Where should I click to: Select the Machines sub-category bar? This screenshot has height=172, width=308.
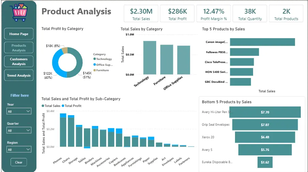[x=103, y=138]
